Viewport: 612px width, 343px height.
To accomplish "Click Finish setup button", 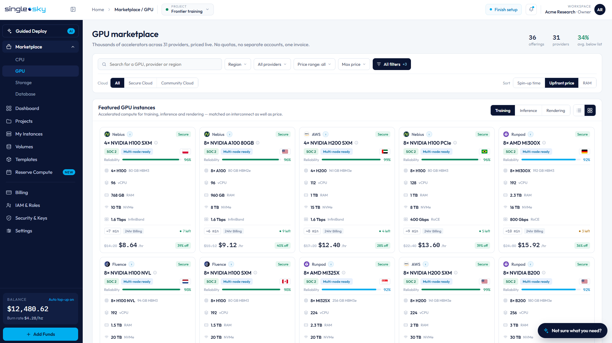I will tap(503, 9).
